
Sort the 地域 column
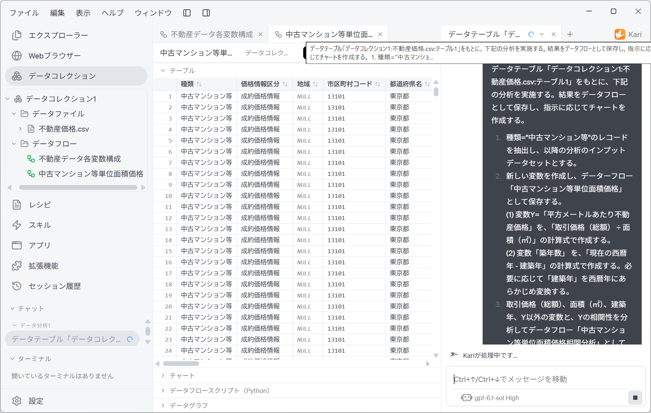point(315,84)
